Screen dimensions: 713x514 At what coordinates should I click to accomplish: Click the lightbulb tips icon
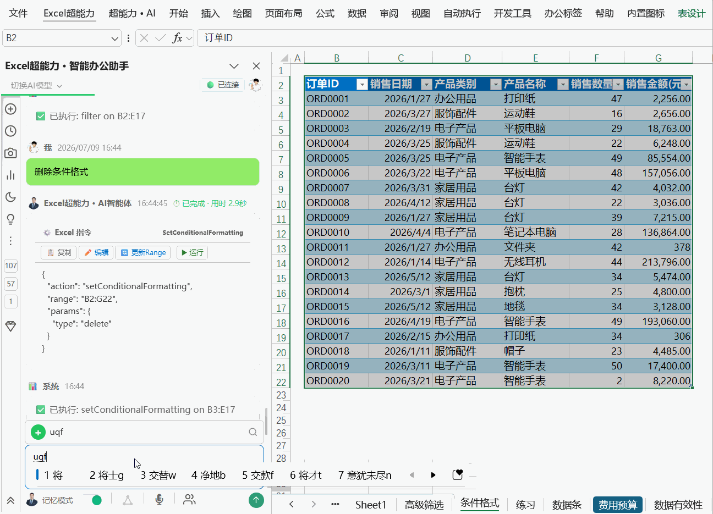[10, 219]
